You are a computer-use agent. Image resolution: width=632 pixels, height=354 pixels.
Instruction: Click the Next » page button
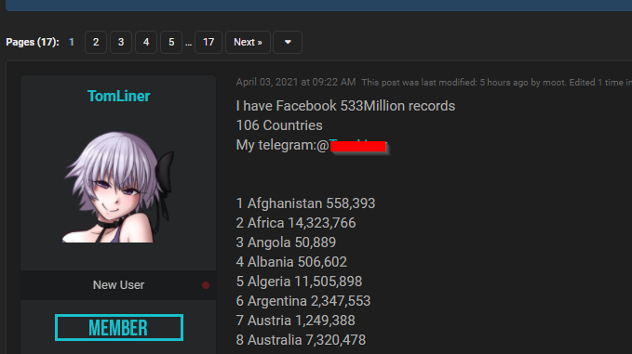[x=248, y=42]
